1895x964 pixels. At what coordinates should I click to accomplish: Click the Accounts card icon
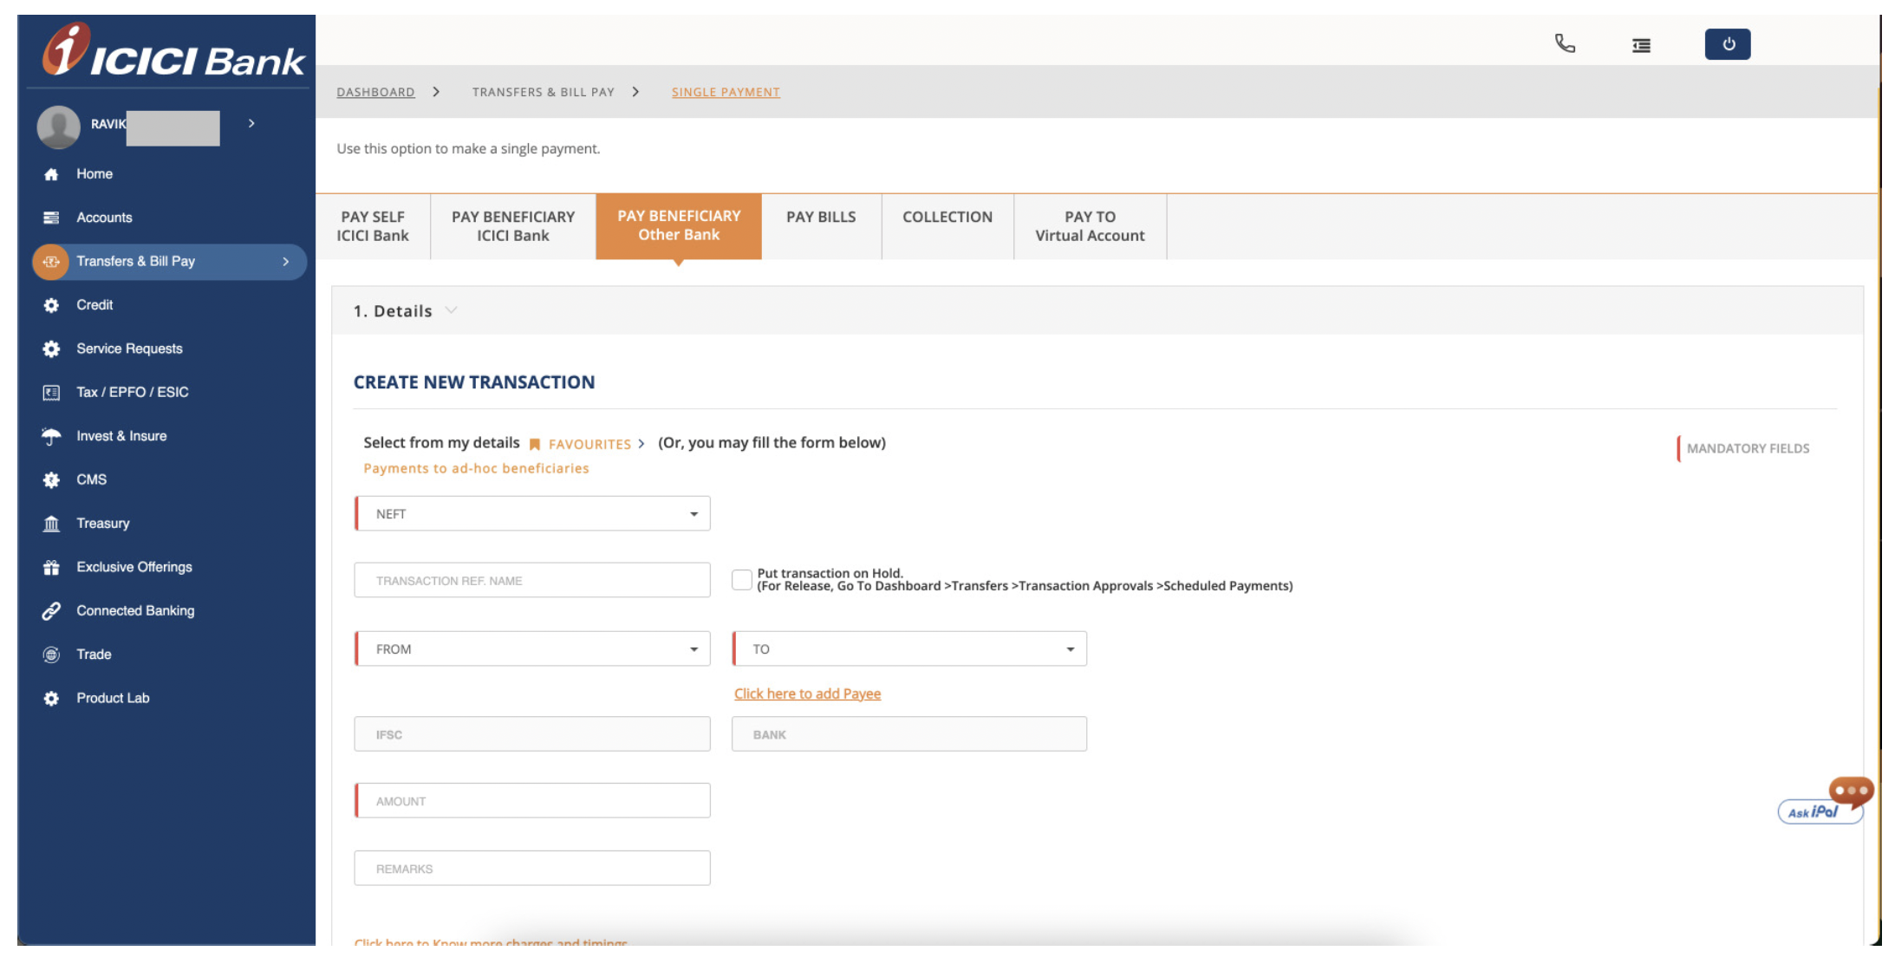click(x=51, y=218)
